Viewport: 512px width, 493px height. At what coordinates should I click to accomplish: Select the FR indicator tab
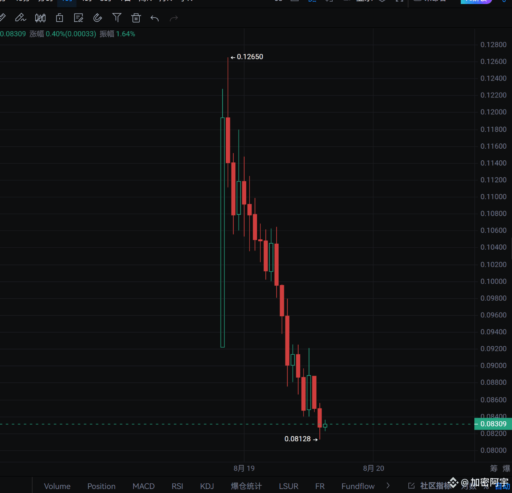point(320,486)
